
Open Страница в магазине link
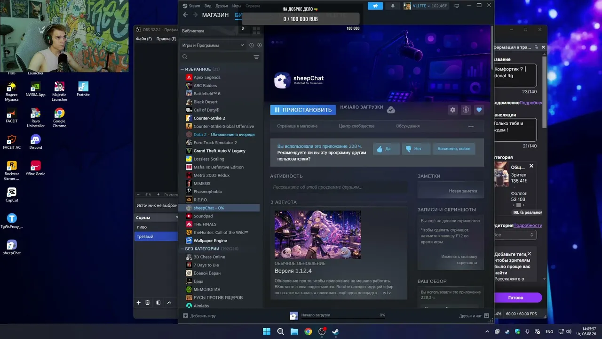297,126
